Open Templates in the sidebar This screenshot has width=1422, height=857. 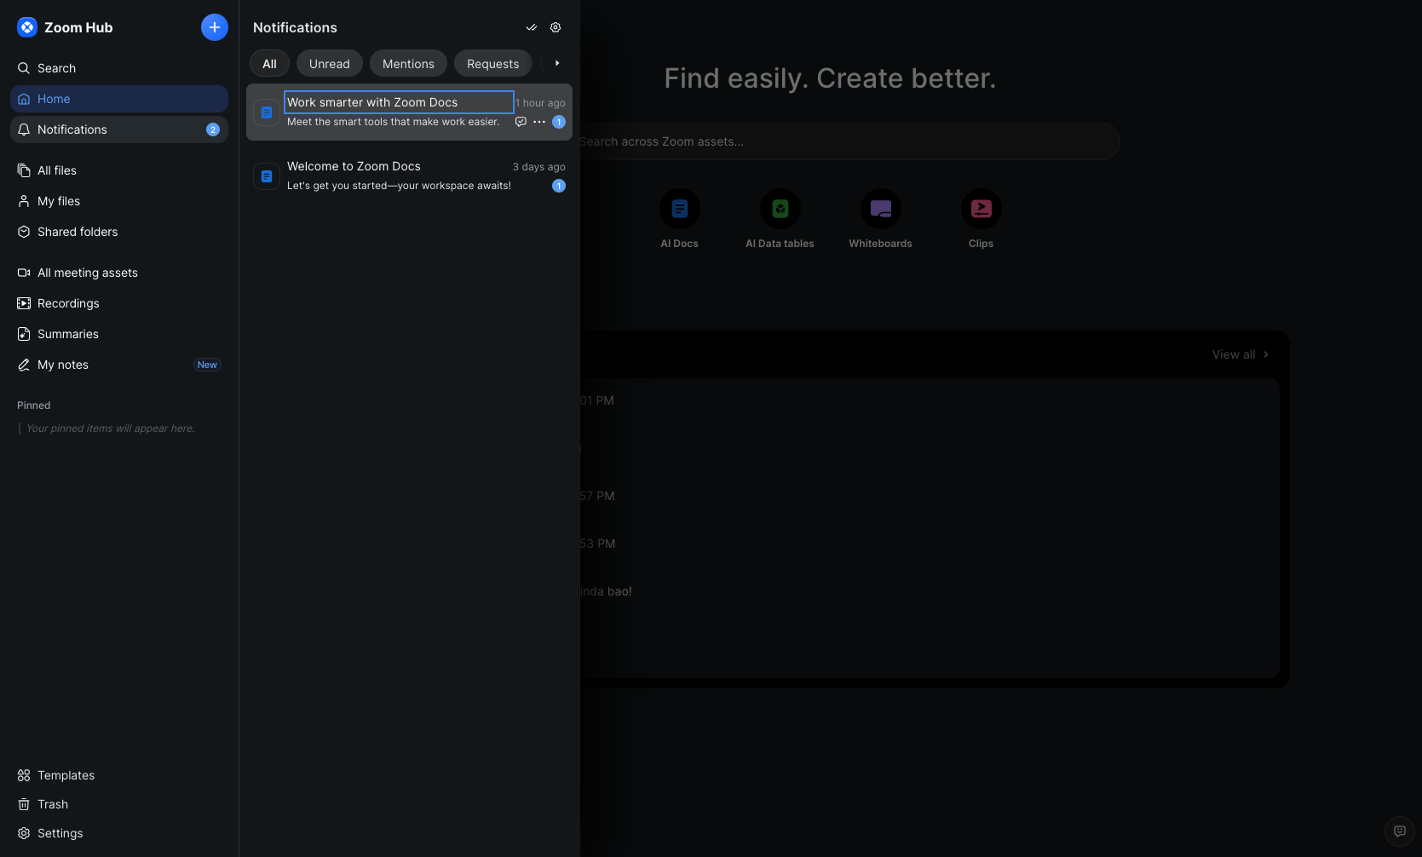coord(119,775)
